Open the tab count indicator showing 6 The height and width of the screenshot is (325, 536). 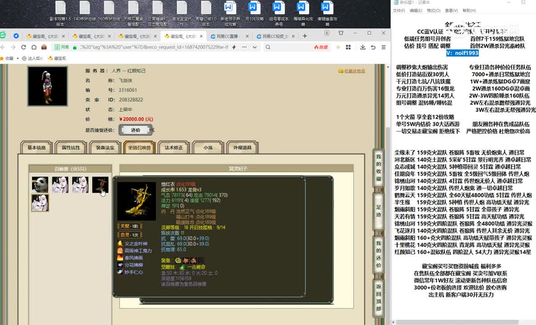[327, 33]
